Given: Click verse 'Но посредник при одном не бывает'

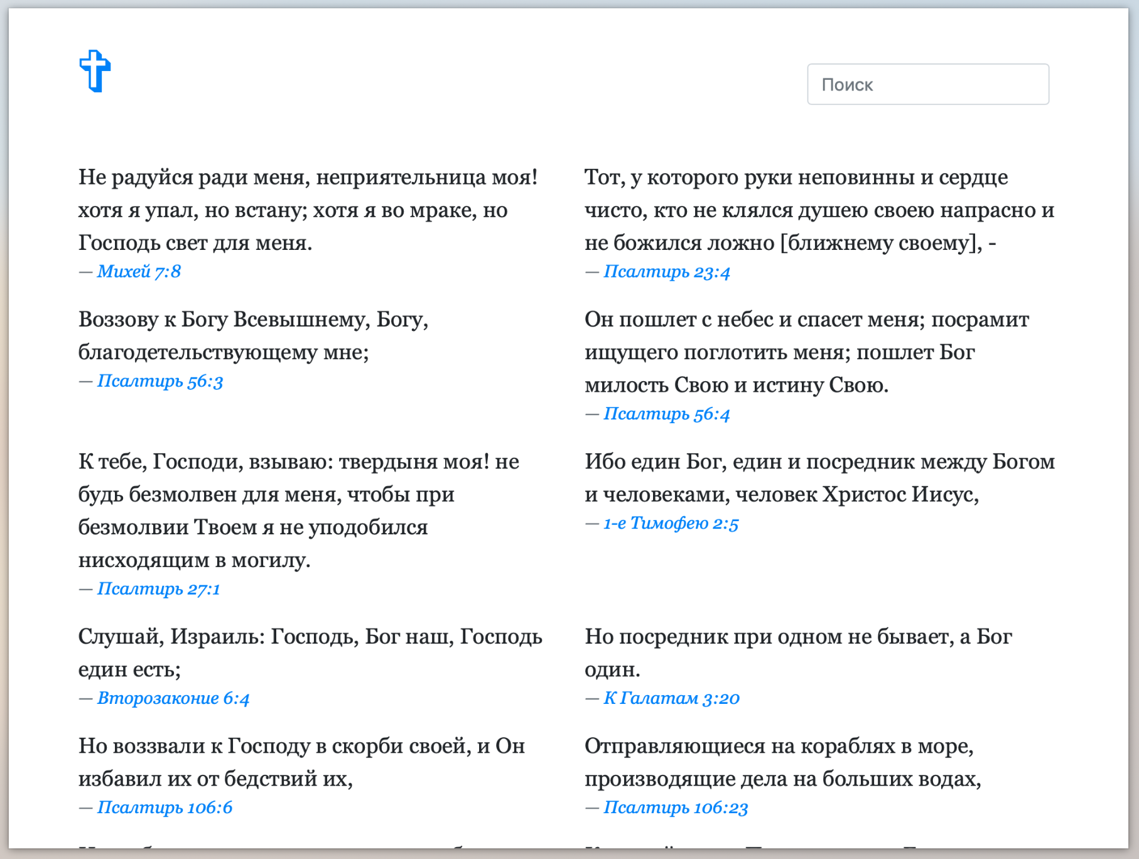Looking at the screenshot, I should pyautogui.click(x=798, y=653).
